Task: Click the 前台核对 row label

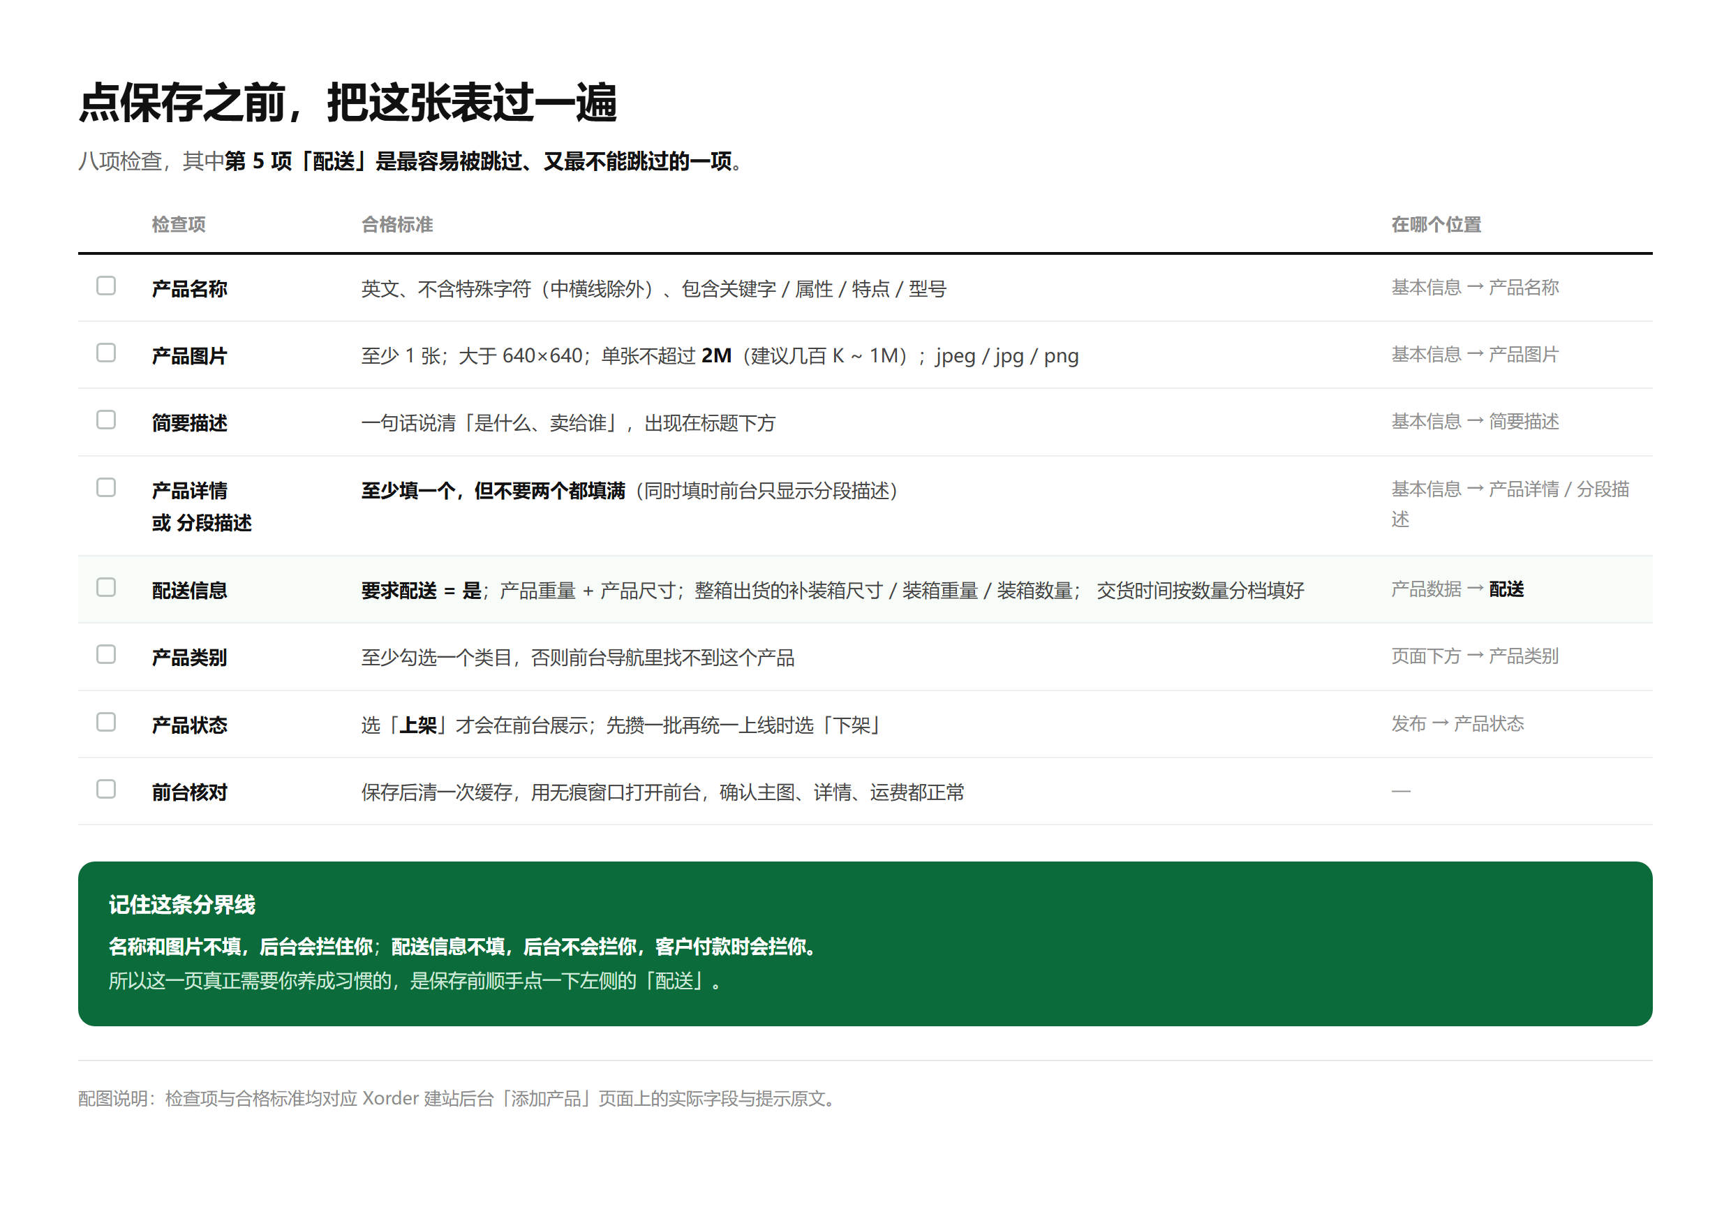Action: pyautogui.click(x=189, y=792)
